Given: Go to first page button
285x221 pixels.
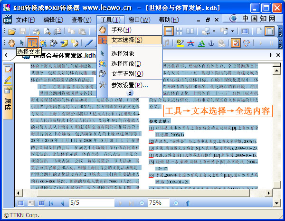Looking at the screenshot, I should [51, 203].
